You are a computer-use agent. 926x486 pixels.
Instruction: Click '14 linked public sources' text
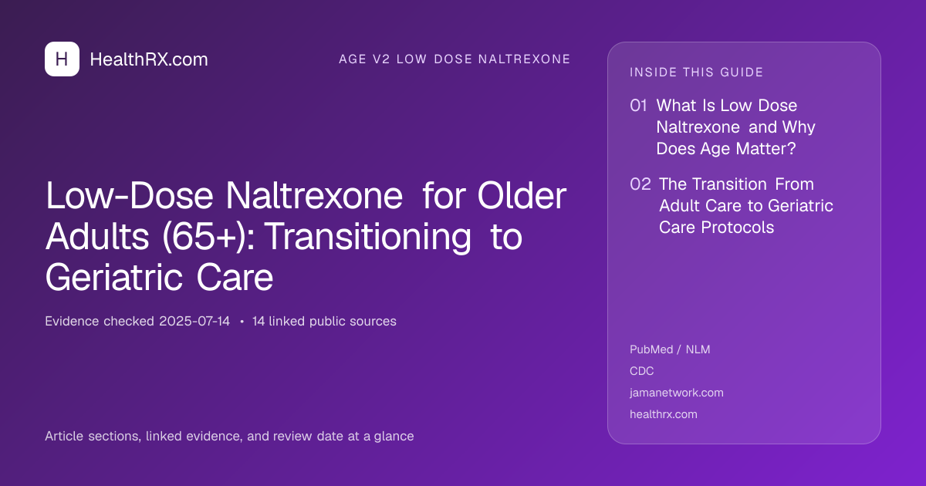[x=324, y=321]
